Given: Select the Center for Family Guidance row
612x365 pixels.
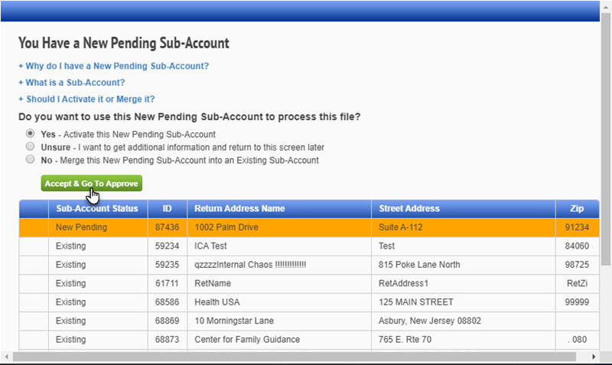Looking at the screenshot, I should pos(306,339).
